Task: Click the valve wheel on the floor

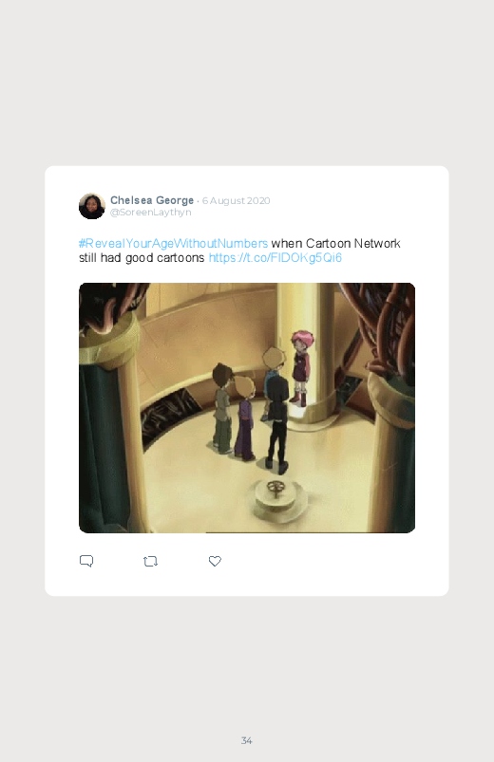Action: (275, 489)
